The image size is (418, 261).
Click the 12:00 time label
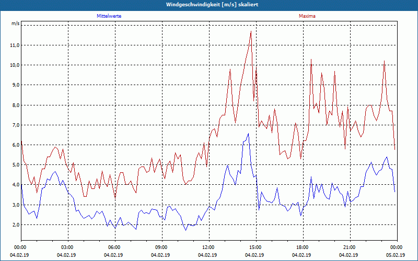209,247
